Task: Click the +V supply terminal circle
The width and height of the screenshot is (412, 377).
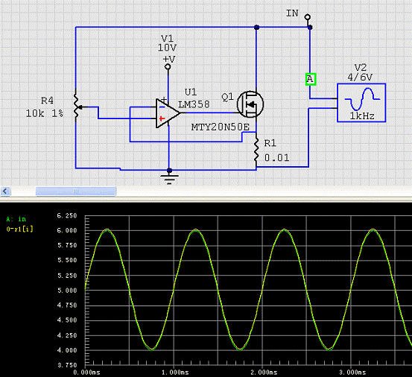Action: click(168, 67)
